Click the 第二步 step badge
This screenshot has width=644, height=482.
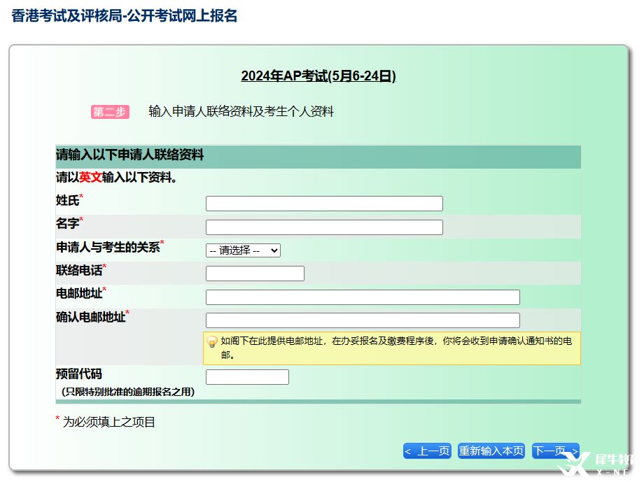click(109, 111)
